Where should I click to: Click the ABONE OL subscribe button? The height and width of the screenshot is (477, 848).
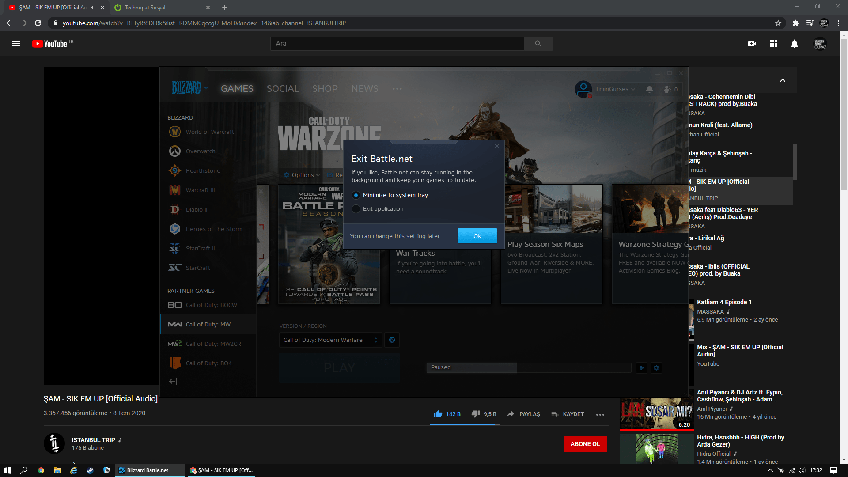pyautogui.click(x=585, y=444)
